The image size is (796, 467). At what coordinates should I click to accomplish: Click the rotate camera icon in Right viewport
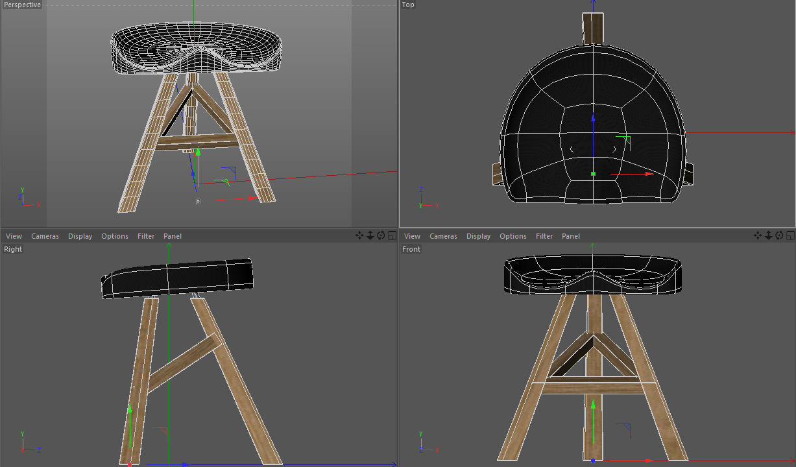(x=381, y=235)
